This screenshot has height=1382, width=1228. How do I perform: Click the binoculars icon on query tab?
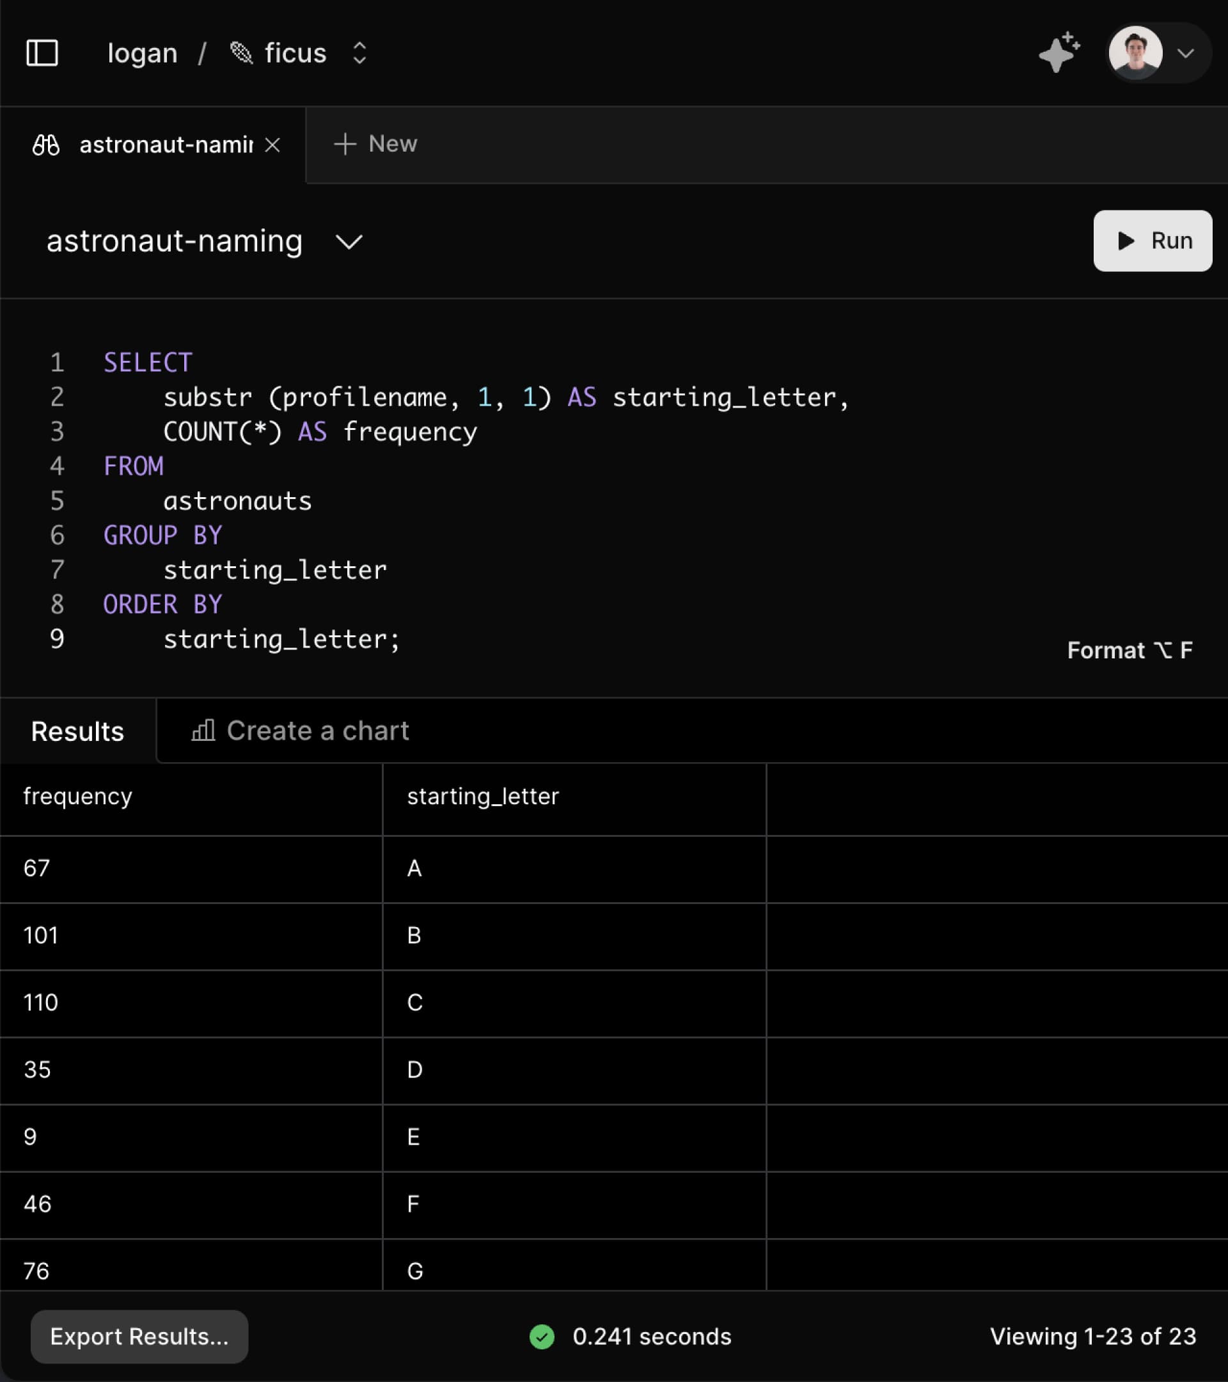pos(46,144)
